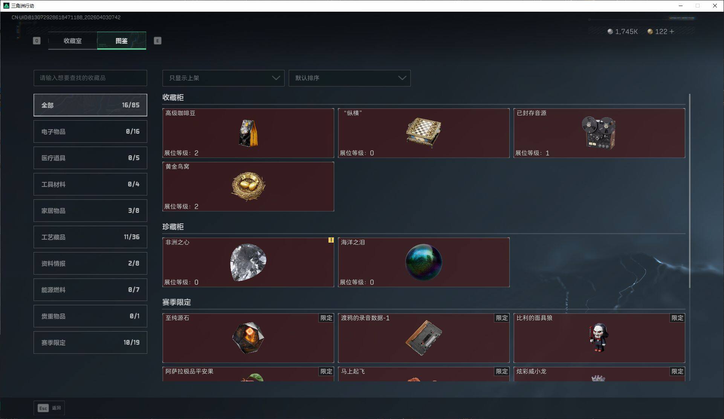
Task: Select the 高级咖啡豆 coffee bag icon
Action: pyautogui.click(x=248, y=133)
